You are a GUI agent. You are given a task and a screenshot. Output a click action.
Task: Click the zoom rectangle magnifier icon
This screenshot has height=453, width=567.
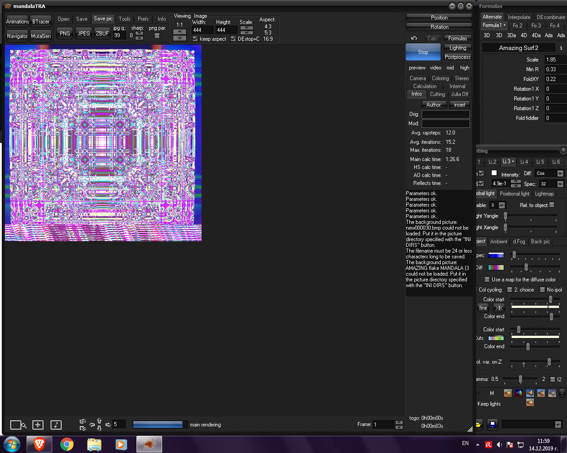pos(18,425)
